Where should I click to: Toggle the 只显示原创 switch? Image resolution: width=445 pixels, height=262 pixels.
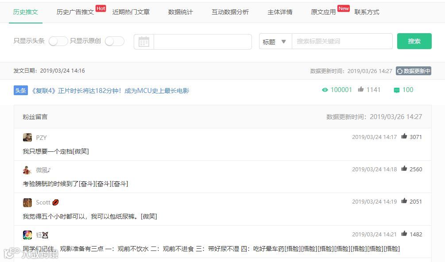tap(115, 41)
